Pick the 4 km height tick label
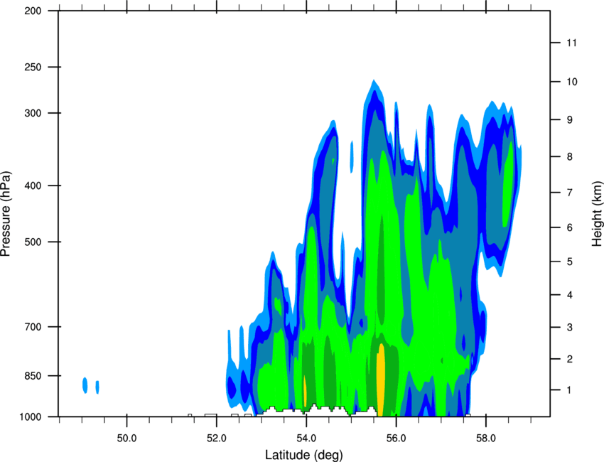604x462 pixels. pyautogui.click(x=569, y=295)
